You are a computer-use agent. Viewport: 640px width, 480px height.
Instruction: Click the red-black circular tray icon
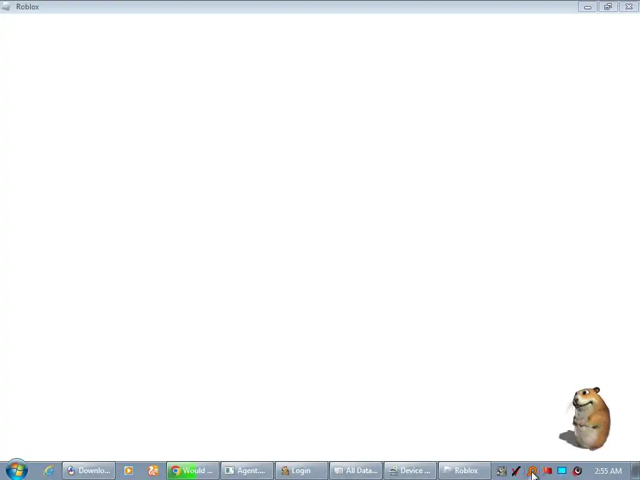[x=577, y=471]
